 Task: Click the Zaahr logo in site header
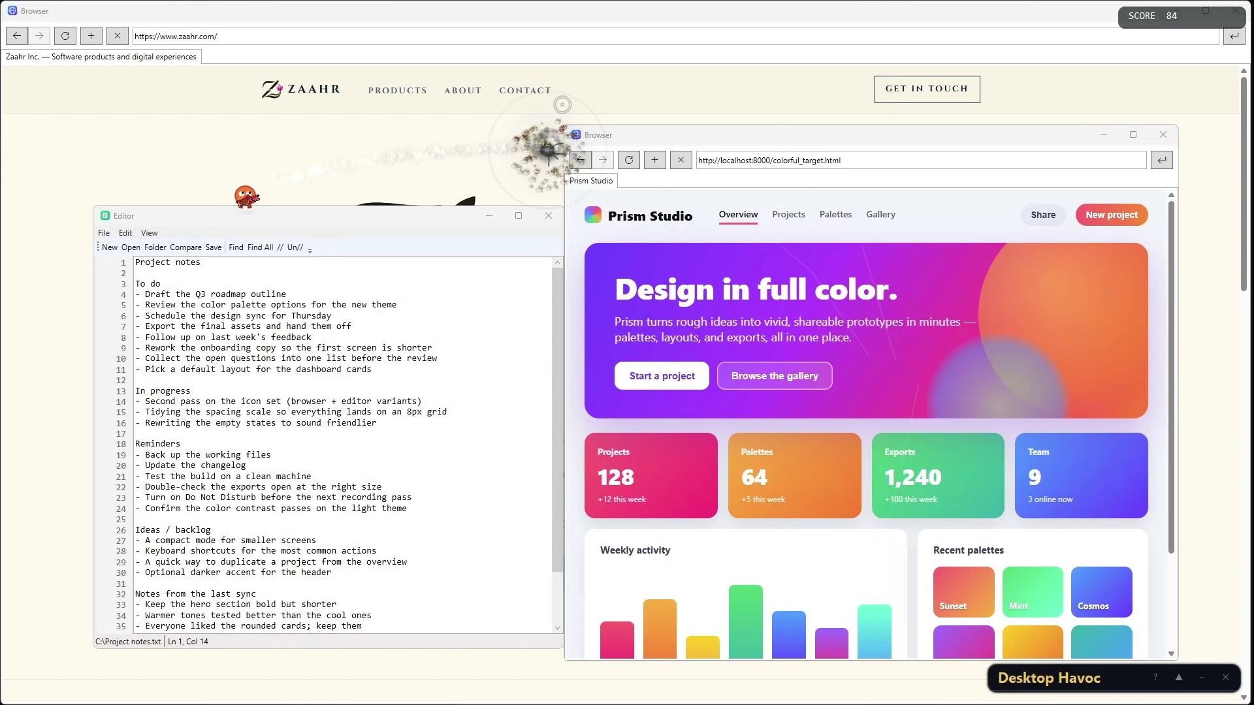[301, 89]
